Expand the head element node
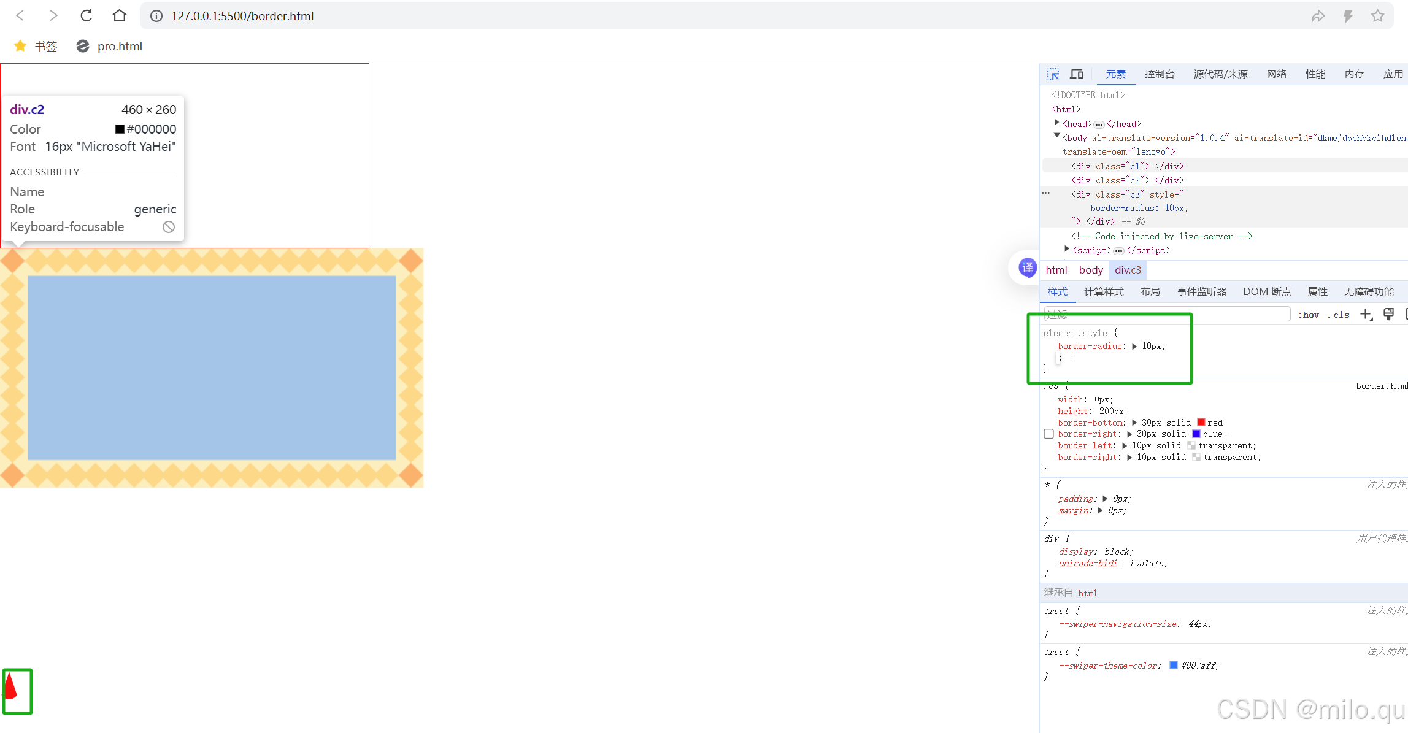This screenshot has width=1408, height=733. coord(1056,123)
